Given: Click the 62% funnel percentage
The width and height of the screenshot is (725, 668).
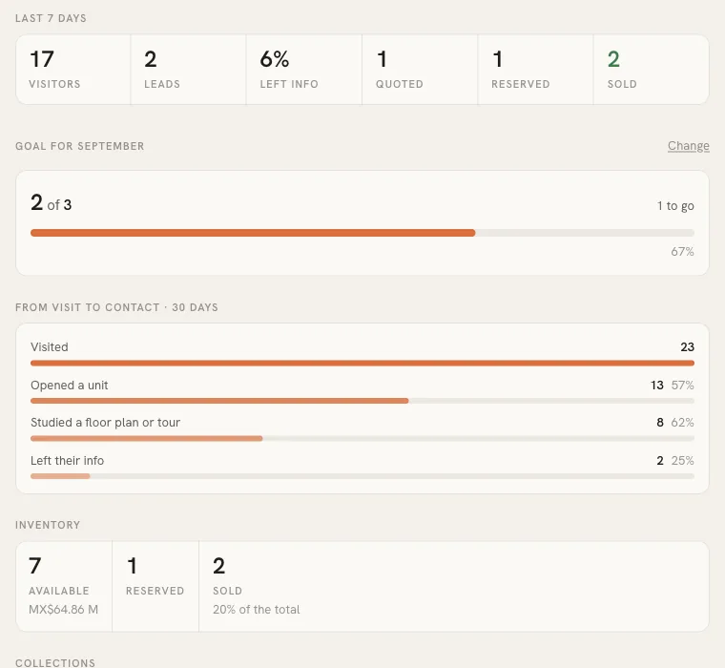Looking at the screenshot, I should pyautogui.click(x=682, y=423).
